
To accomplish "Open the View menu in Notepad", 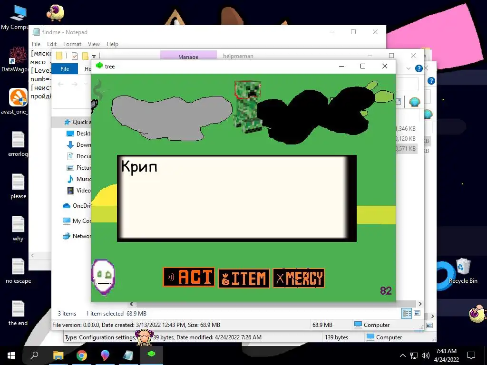I will (94, 44).
